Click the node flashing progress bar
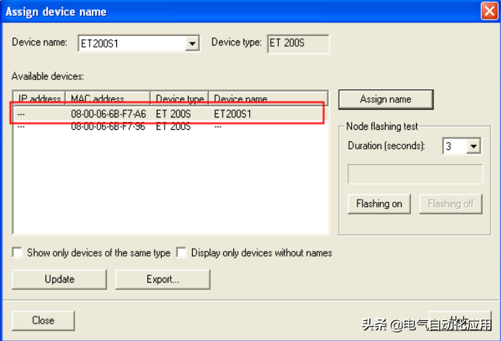 [415, 174]
